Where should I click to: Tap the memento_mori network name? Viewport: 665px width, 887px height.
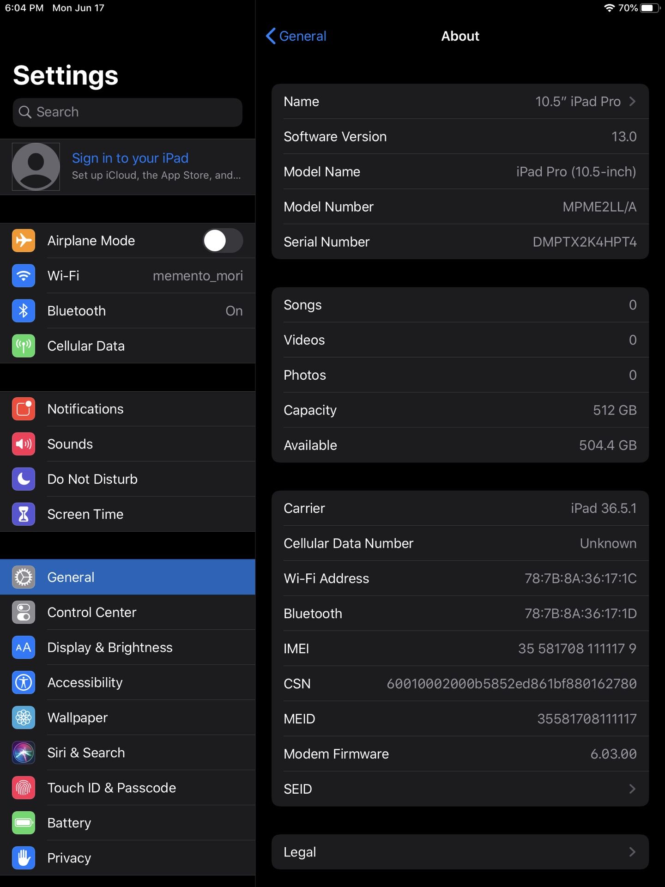[x=198, y=276]
